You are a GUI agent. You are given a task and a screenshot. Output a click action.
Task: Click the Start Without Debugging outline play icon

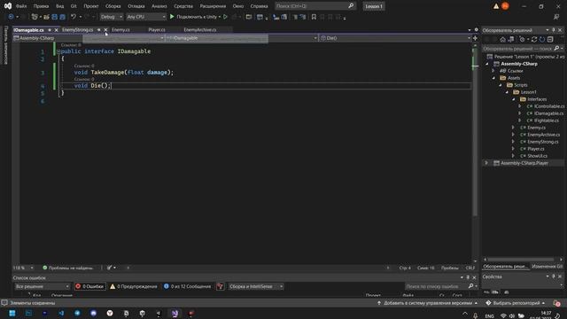coord(225,17)
